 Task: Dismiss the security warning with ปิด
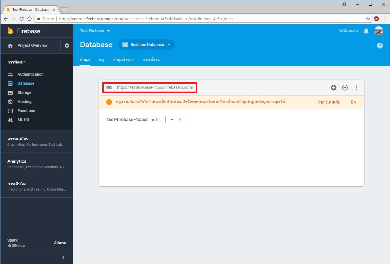tap(353, 102)
